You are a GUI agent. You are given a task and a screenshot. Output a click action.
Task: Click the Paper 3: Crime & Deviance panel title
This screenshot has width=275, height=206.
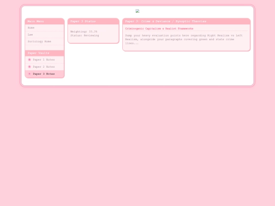point(166,21)
